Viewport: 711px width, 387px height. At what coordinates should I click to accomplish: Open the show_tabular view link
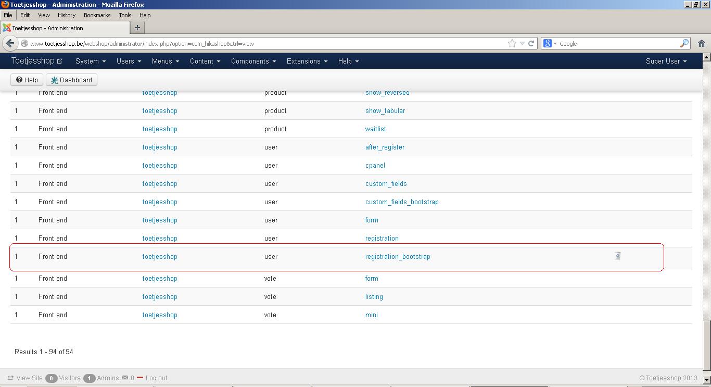385,110
